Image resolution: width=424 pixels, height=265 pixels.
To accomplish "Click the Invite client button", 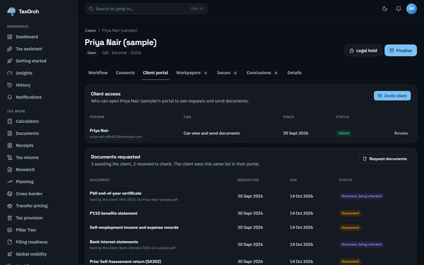I will pyautogui.click(x=392, y=96).
